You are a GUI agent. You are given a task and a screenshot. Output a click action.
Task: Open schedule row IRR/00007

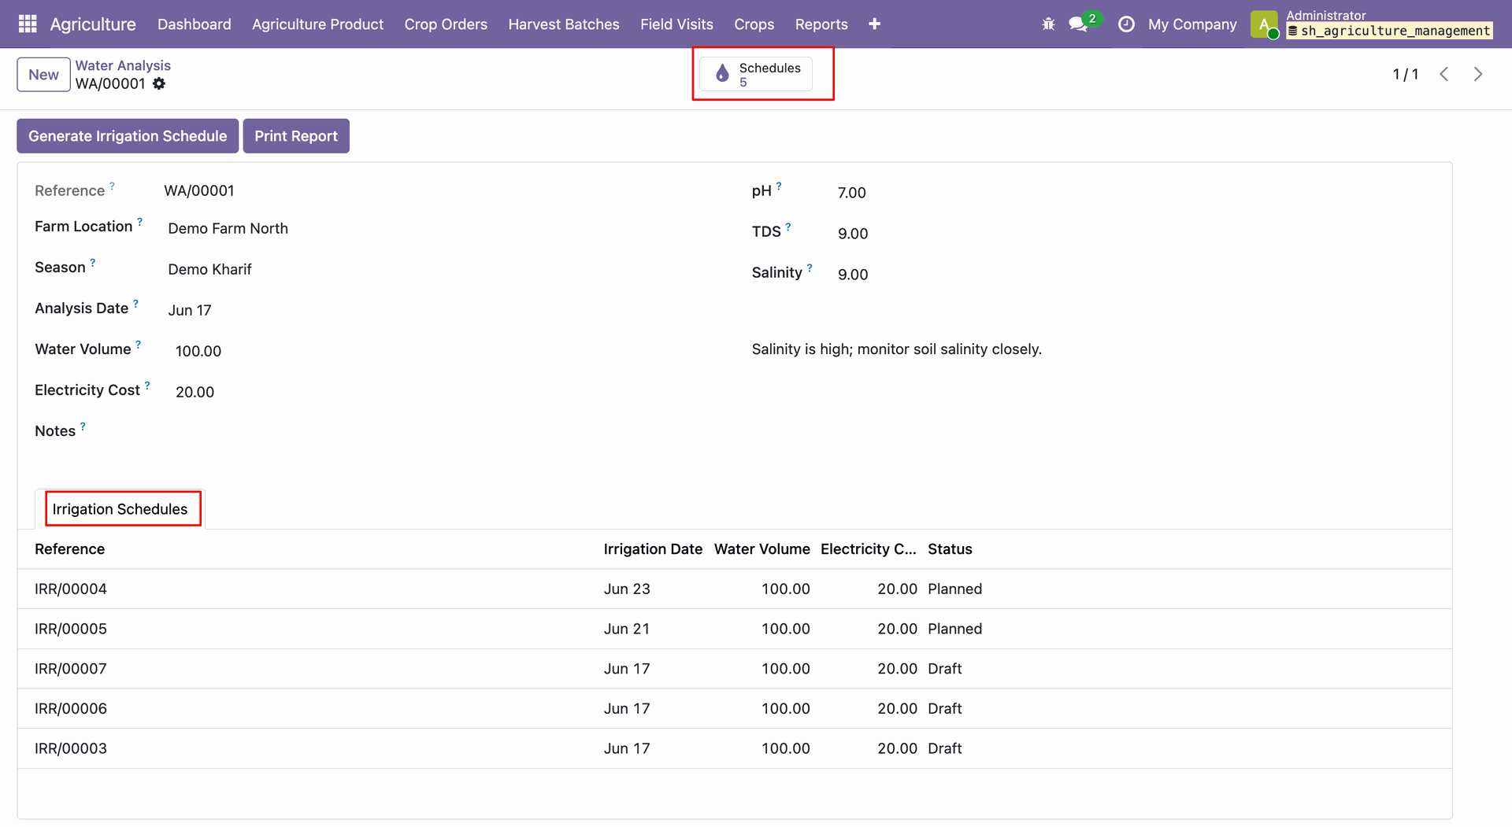735,669
